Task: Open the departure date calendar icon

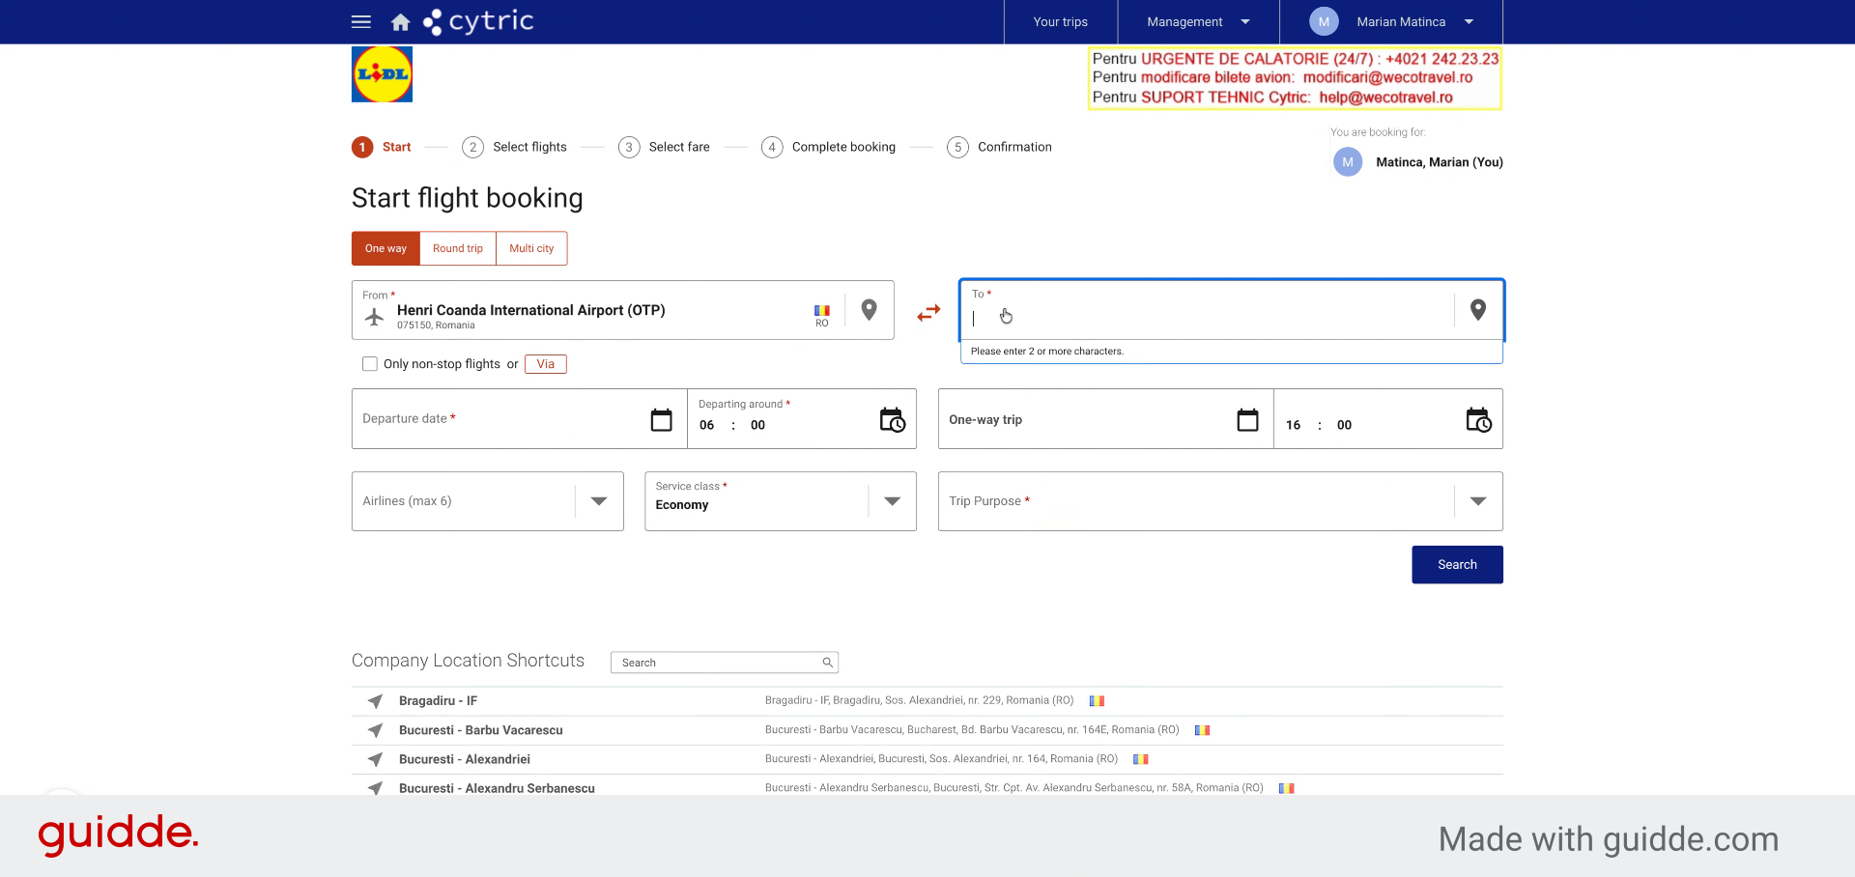Action: pos(662,419)
